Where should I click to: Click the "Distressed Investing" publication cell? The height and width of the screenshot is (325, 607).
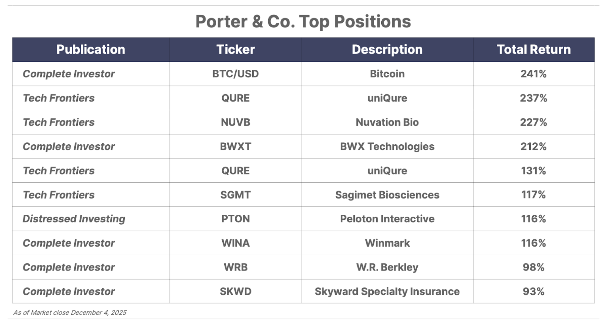click(x=74, y=219)
